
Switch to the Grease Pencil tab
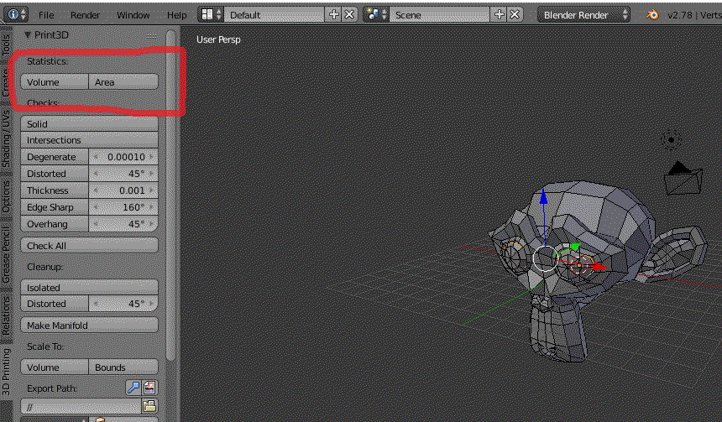click(x=7, y=255)
